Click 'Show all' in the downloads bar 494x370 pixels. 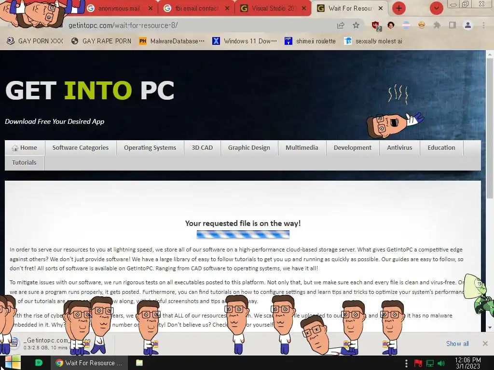[457, 344]
